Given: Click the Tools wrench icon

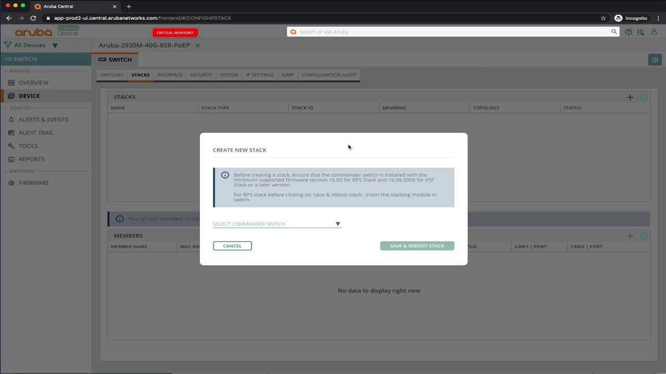Looking at the screenshot, I should [x=11, y=146].
